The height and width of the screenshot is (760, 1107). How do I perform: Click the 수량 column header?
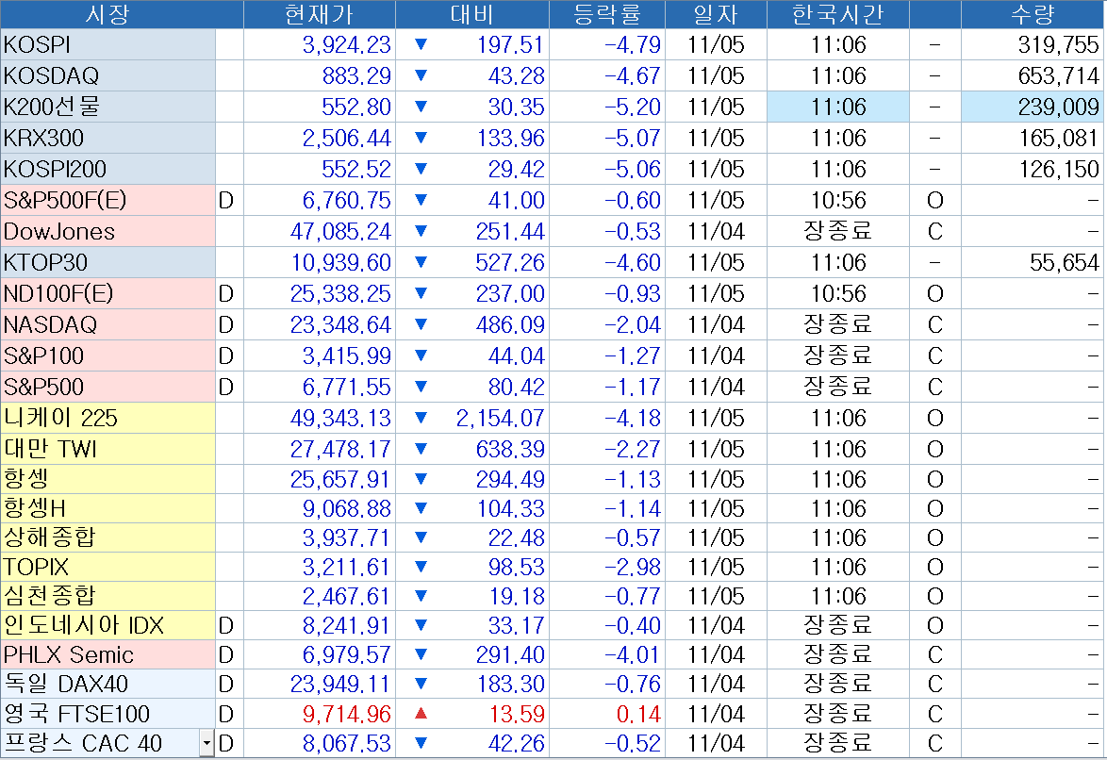1032,14
